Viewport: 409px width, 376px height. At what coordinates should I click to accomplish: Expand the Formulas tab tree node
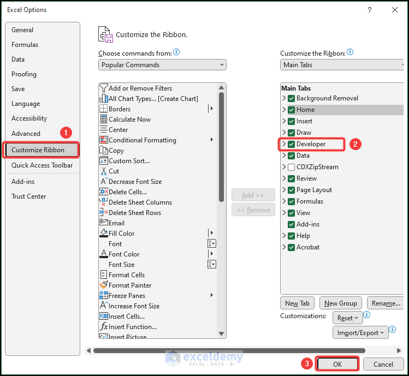point(284,201)
